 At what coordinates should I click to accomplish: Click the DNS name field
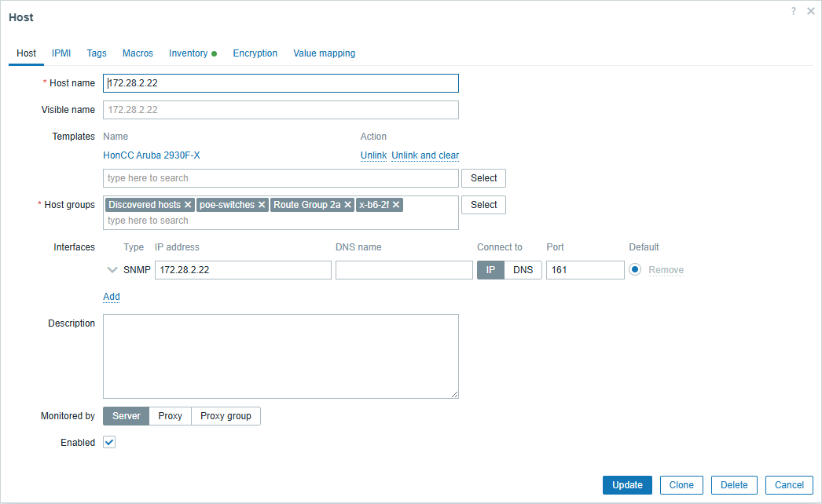tap(404, 270)
